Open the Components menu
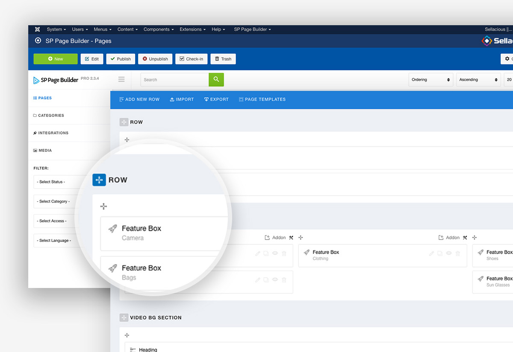Viewport: 513px width, 352px height. (x=159, y=29)
